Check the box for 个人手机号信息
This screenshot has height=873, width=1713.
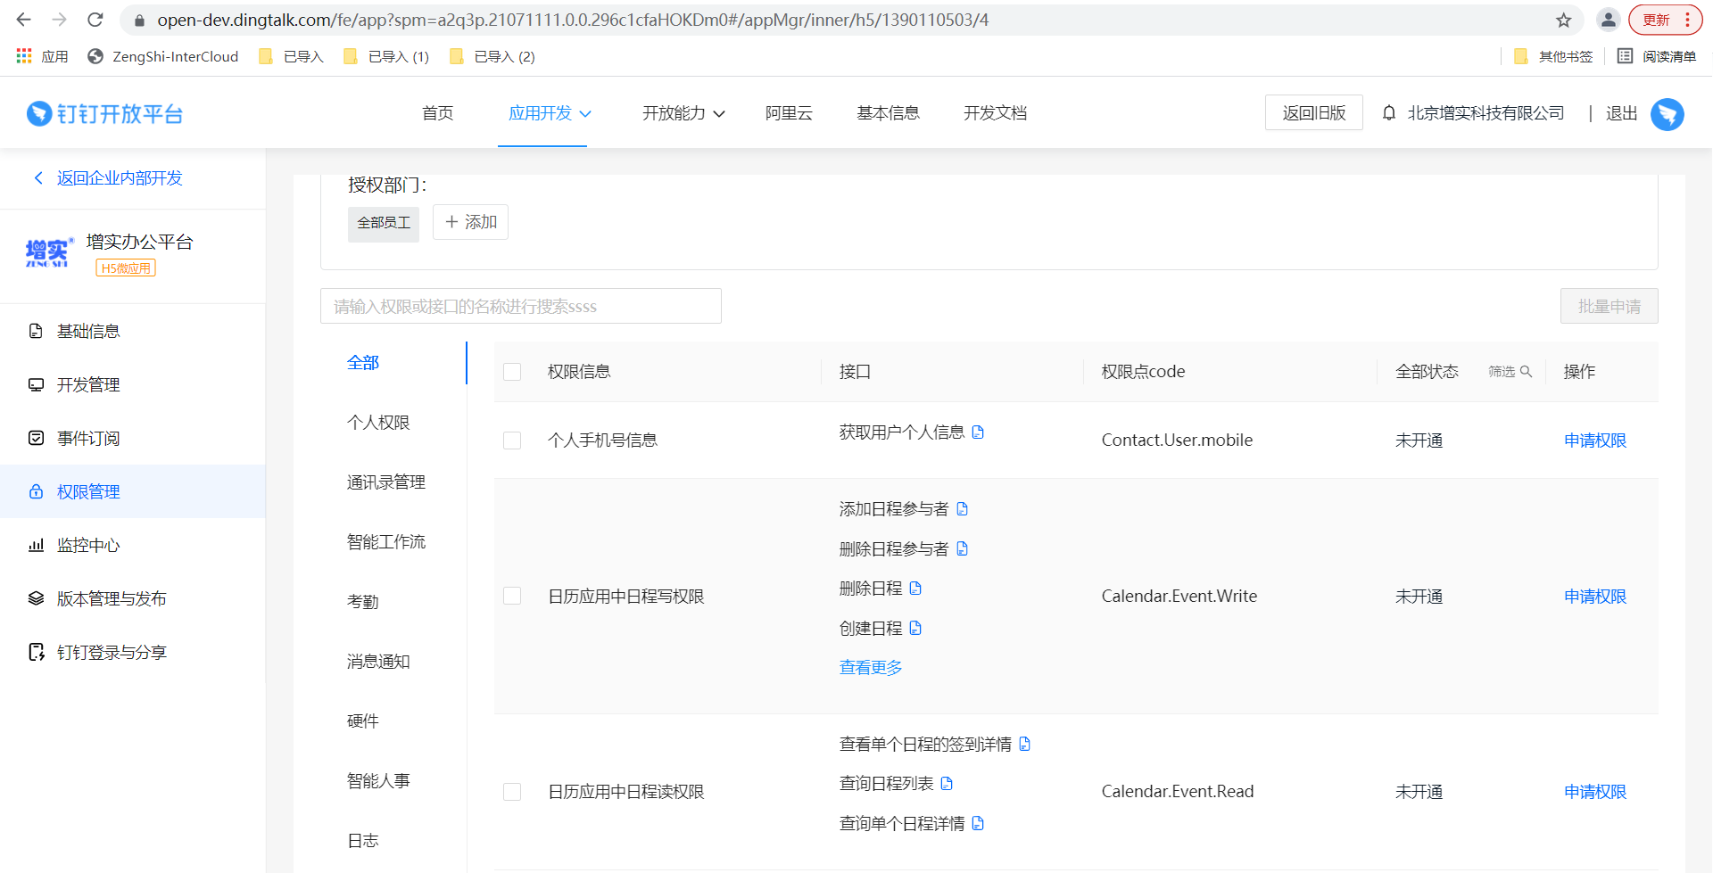tap(512, 441)
